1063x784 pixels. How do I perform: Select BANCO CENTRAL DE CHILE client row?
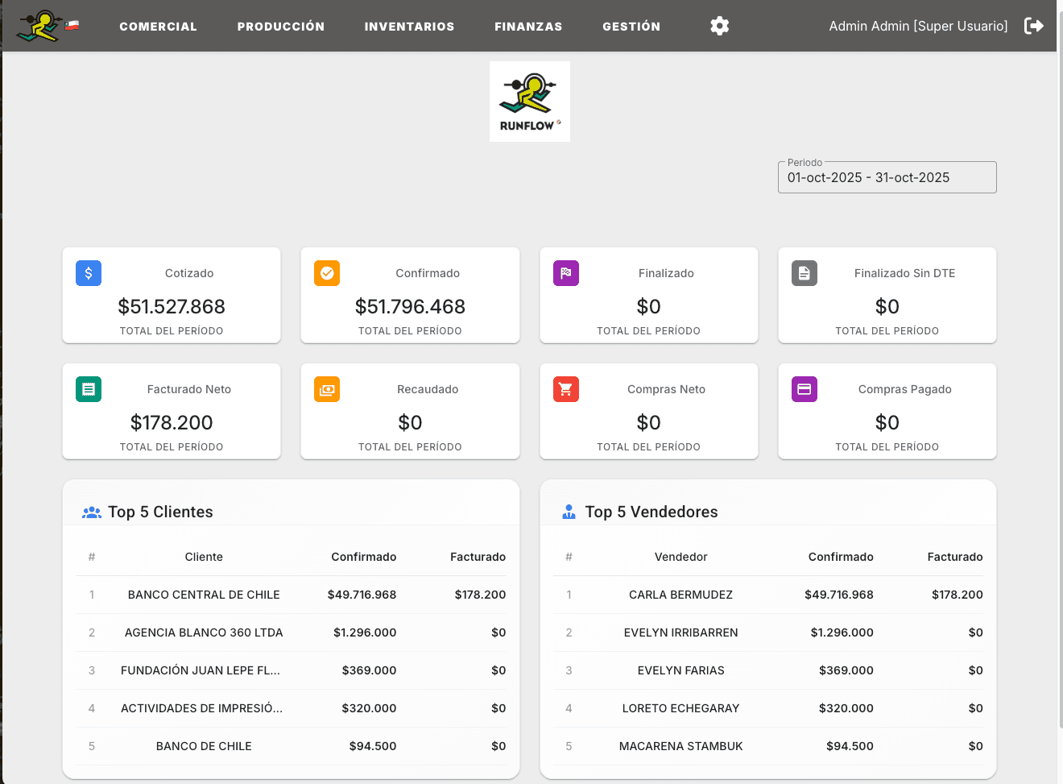(x=204, y=595)
